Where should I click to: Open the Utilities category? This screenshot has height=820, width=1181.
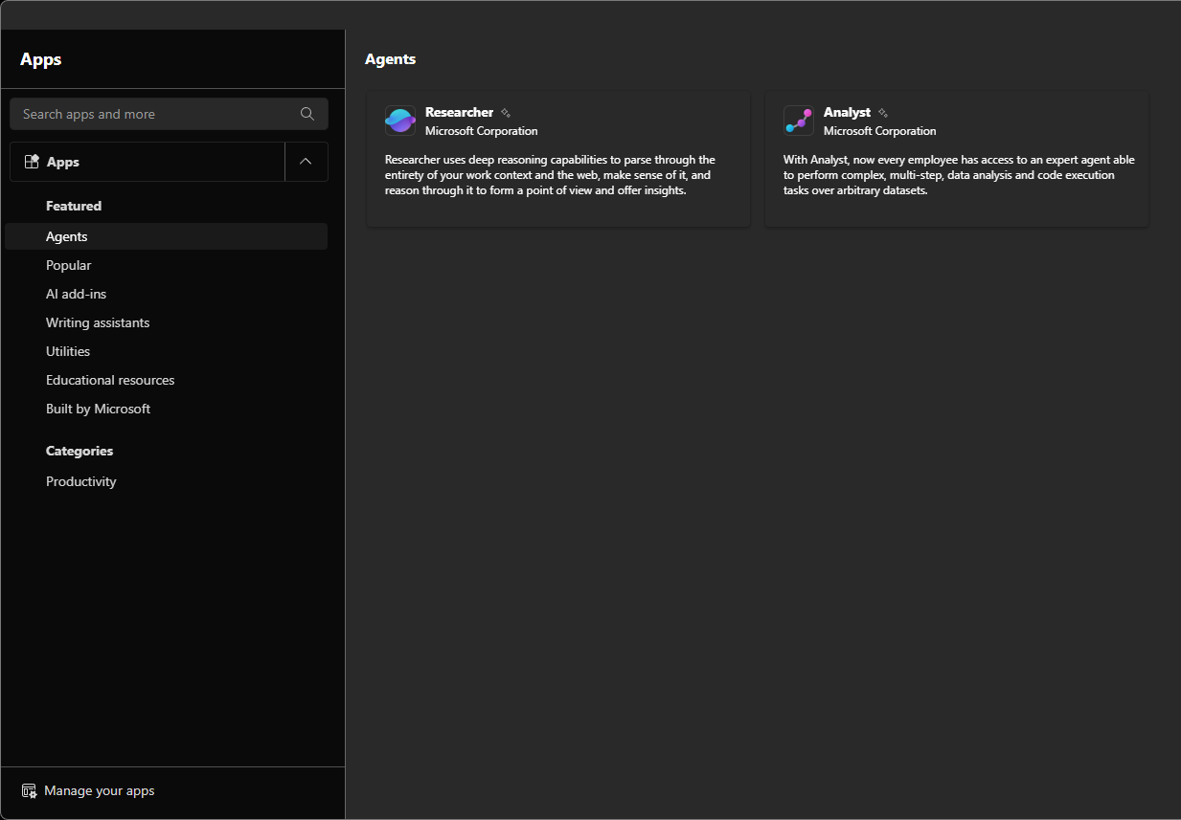click(68, 351)
